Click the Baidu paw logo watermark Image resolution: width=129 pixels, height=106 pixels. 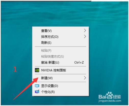tap(110, 96)
